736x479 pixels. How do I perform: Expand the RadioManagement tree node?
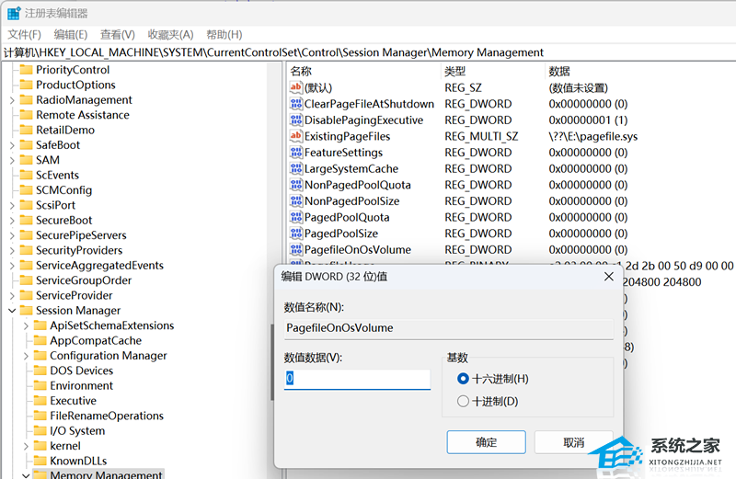click(x=11, y=100)
